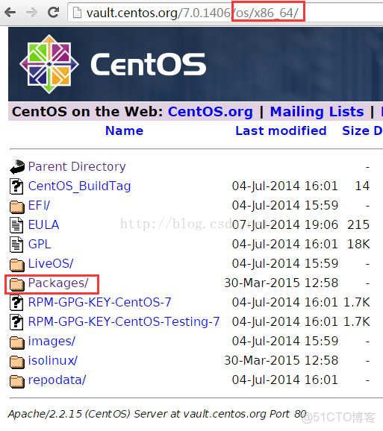The height and width of the screenshot is (431, 383).
Task: Click the folder icon beside LiveOS/
Action: (17, 265)
